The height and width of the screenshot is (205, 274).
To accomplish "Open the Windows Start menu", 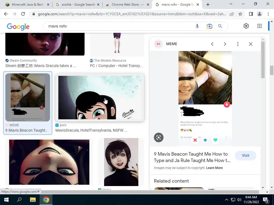I will 6,200.
